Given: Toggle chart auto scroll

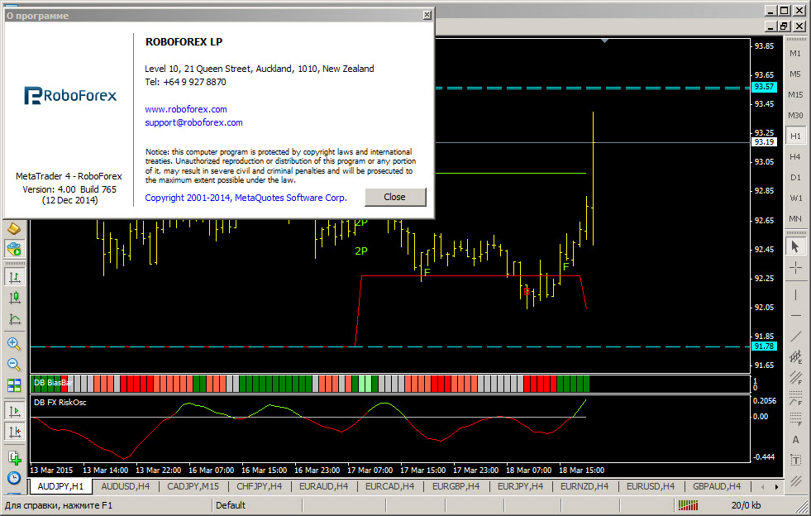Looking at the screenshot, I should click(15, 411).
